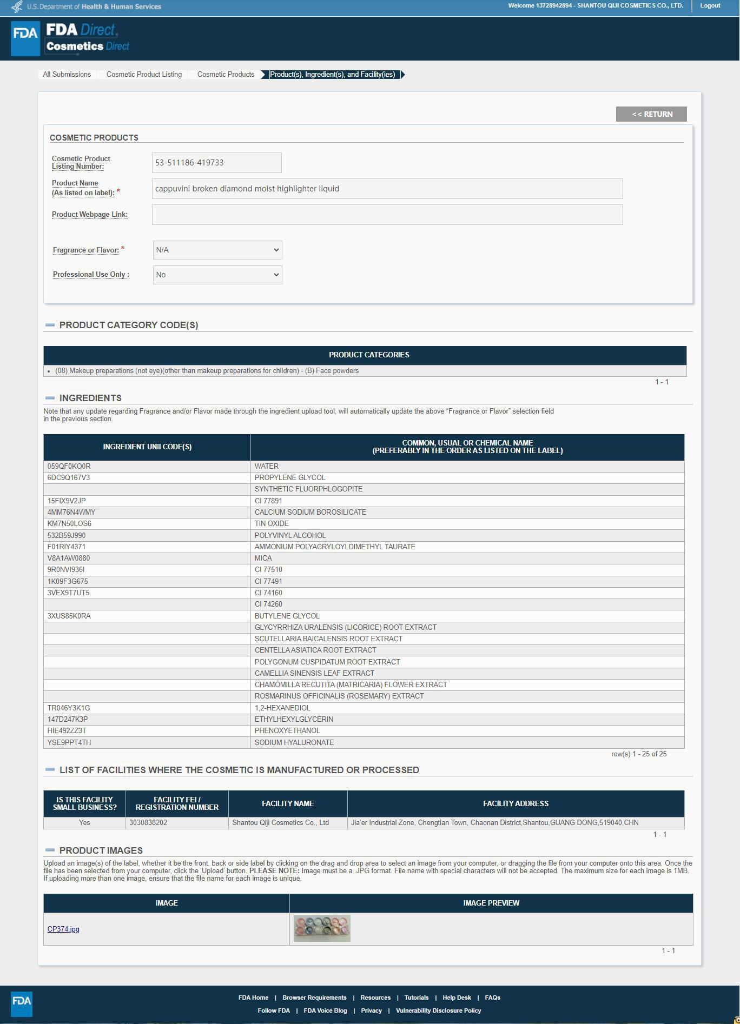Click the Product Name input field
This screenshot has height=1024, width=740.
click(x=387, y=189)
